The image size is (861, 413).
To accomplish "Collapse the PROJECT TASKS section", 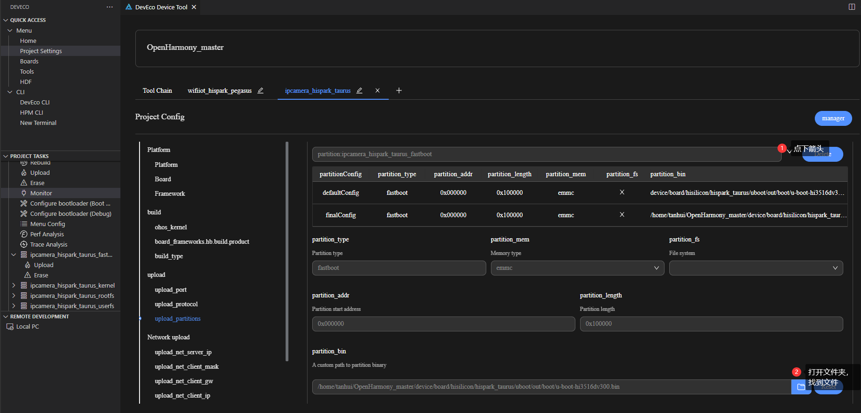I will (x=6, y=156).
